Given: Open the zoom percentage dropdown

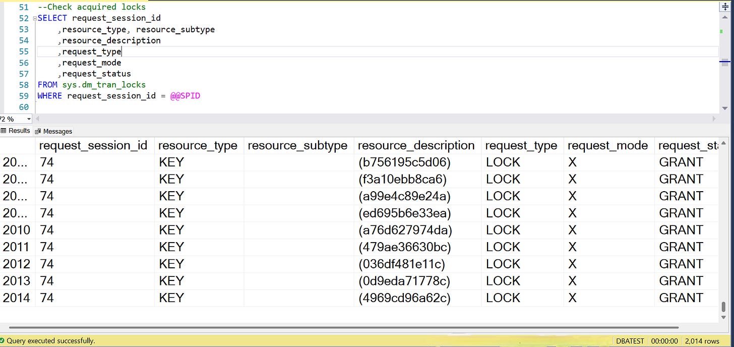Looking at the screenshot, I should (29, 119).
